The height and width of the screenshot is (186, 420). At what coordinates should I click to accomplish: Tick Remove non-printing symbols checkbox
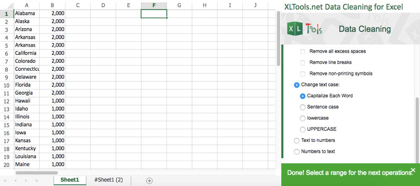click(302, 74)
